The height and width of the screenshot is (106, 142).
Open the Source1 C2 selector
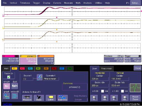click(28, 79)
